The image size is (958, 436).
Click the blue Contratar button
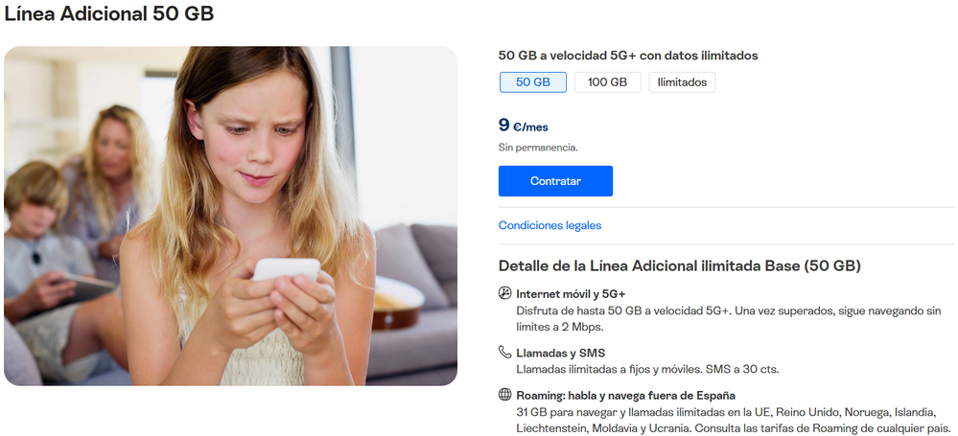pos(555,181)
